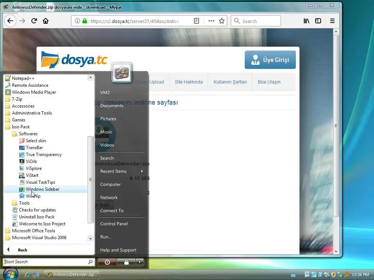The height and width of the screenshot is (280, 374).
Task: Click the Start menu user picture
Action: coord(121,73)
